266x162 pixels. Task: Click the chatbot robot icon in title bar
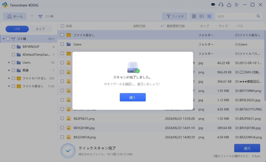(x=213, y=5)
